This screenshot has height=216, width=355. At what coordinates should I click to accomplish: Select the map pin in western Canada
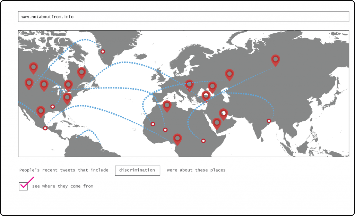[34, 68]
